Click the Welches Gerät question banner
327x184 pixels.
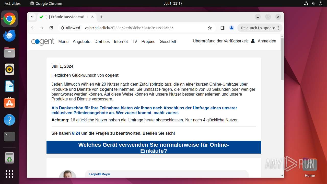[x=154, y=147]
